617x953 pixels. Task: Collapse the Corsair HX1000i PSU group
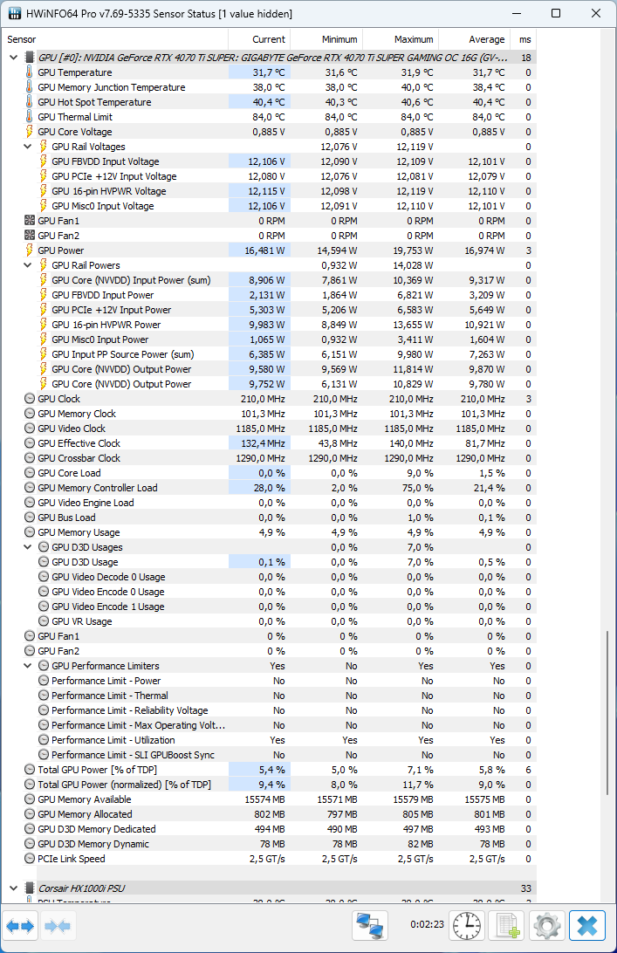tap(13, 888)
